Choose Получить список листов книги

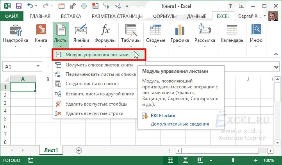[x=96, y=65]
